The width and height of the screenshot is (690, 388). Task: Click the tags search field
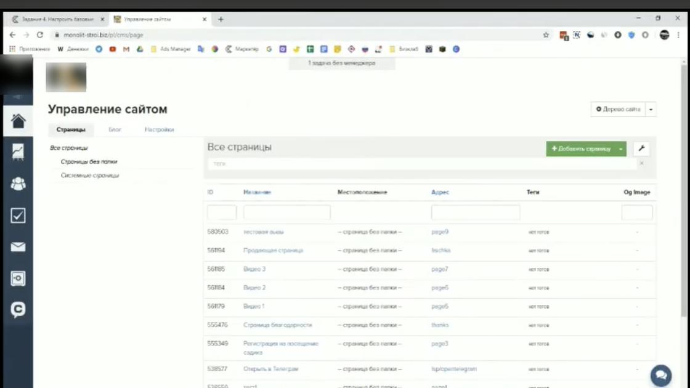pos(421,164)
